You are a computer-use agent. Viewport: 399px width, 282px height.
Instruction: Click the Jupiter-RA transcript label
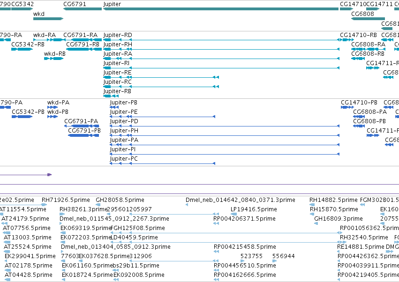pos(118,54)
